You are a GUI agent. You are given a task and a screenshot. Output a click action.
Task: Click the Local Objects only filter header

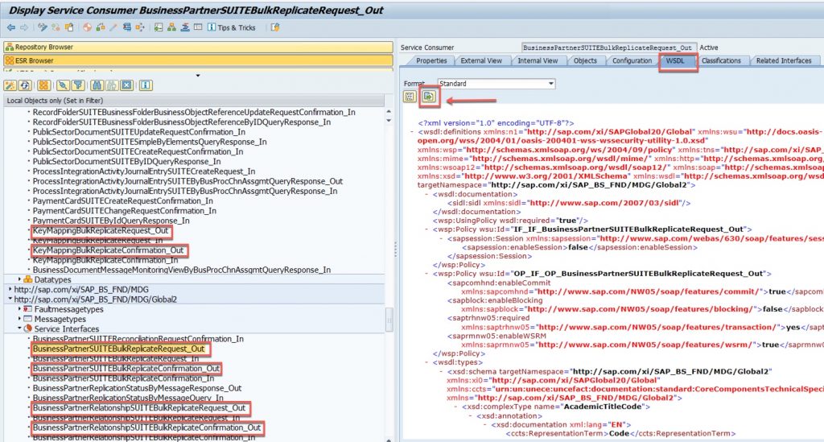pos(195,101)
